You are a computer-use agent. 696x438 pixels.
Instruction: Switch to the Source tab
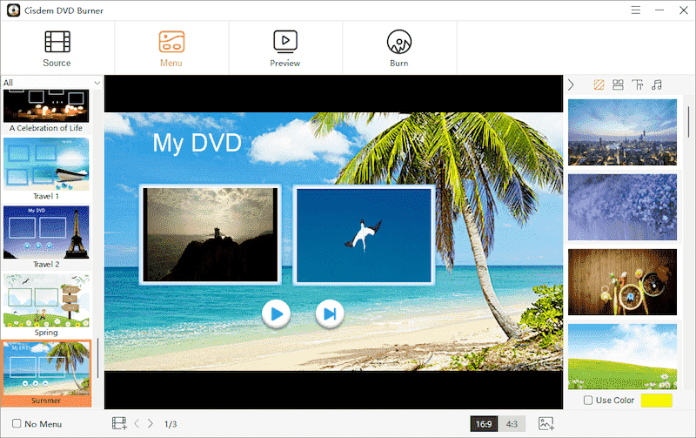tap(57, 48)
